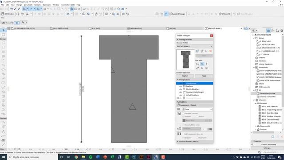Close the Profile Manager palette
Image resolution: width=284 pixels, height=160 pixels.
coord(211,36)
